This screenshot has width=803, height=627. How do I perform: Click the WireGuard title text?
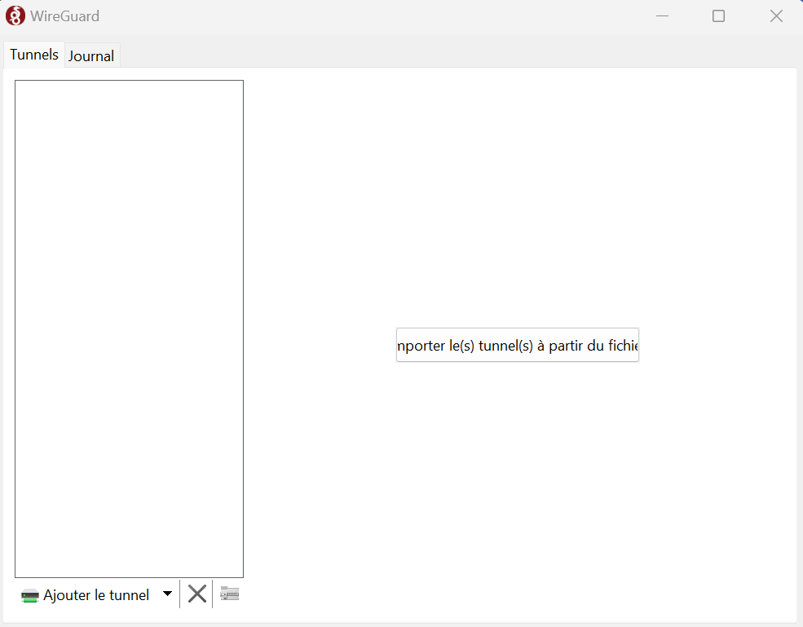point(64,16)
